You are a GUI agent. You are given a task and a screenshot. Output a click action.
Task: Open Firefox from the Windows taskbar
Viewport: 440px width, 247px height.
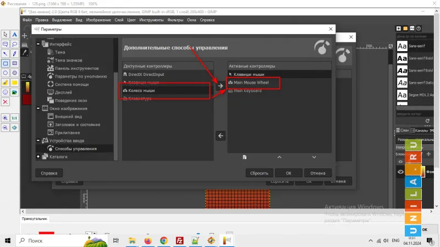147,240
